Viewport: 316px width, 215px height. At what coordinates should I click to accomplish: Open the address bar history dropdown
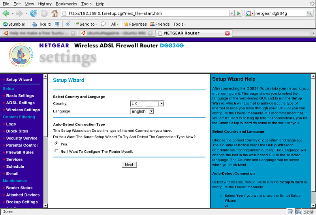coord(232,13)
